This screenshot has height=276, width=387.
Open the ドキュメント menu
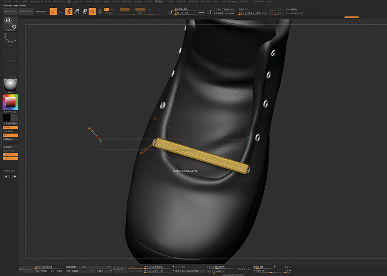(36, 2)
